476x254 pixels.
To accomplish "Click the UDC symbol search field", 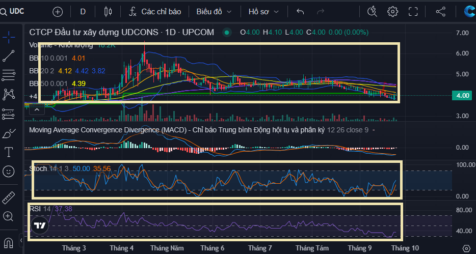I will (x=20, y=11).
